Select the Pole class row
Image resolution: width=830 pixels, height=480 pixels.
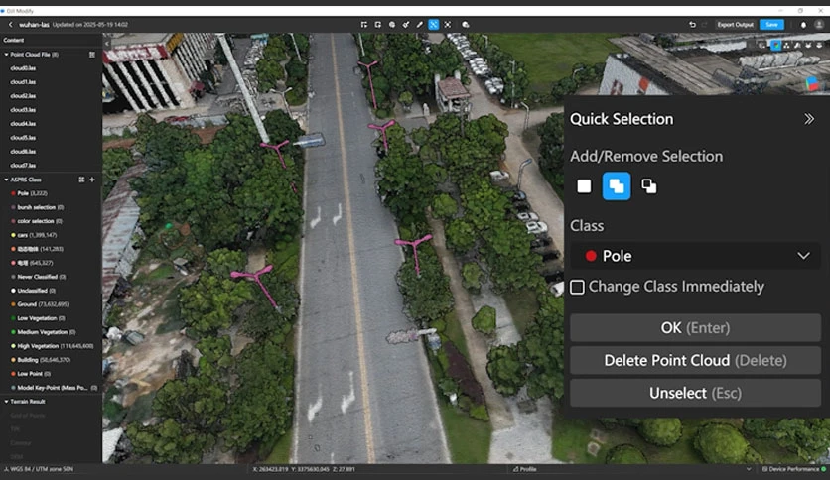pos(51,193)
